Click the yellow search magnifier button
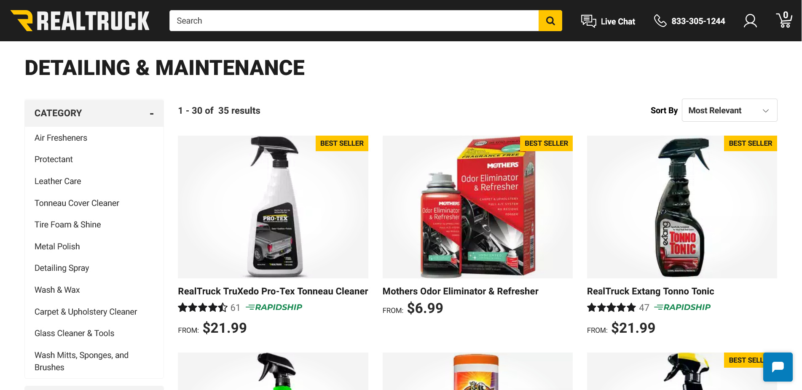802x390 pixels. [x=550, y=21]
